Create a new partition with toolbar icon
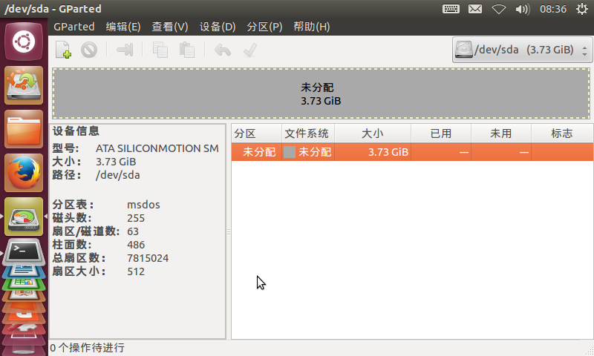This screenshot has width=594, height=356. [x=63, y=50]
